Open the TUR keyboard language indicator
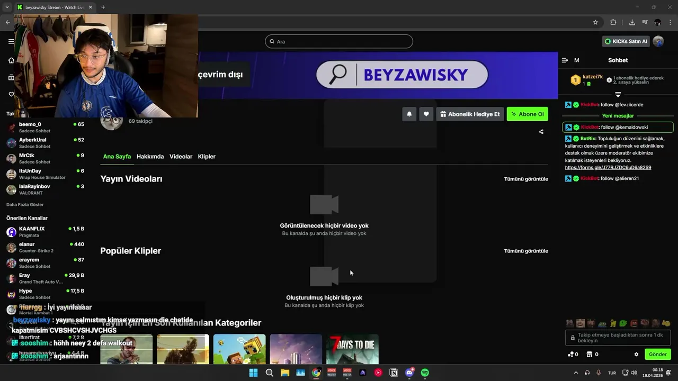Image resolution: width=678 pixels, height=381 pixels. pos(612,373)
